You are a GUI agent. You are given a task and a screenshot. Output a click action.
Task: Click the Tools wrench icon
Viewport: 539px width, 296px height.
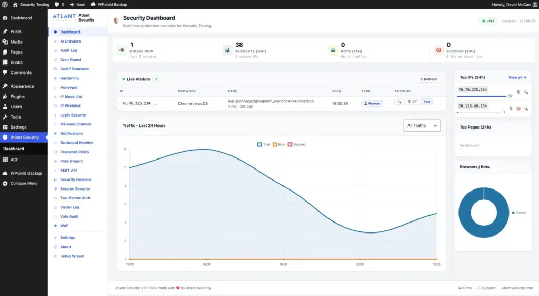coord(5,117)
